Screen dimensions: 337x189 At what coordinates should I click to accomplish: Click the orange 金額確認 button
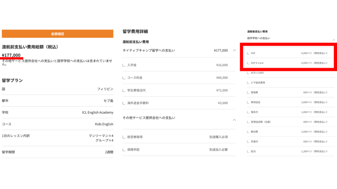click(58, 34)
